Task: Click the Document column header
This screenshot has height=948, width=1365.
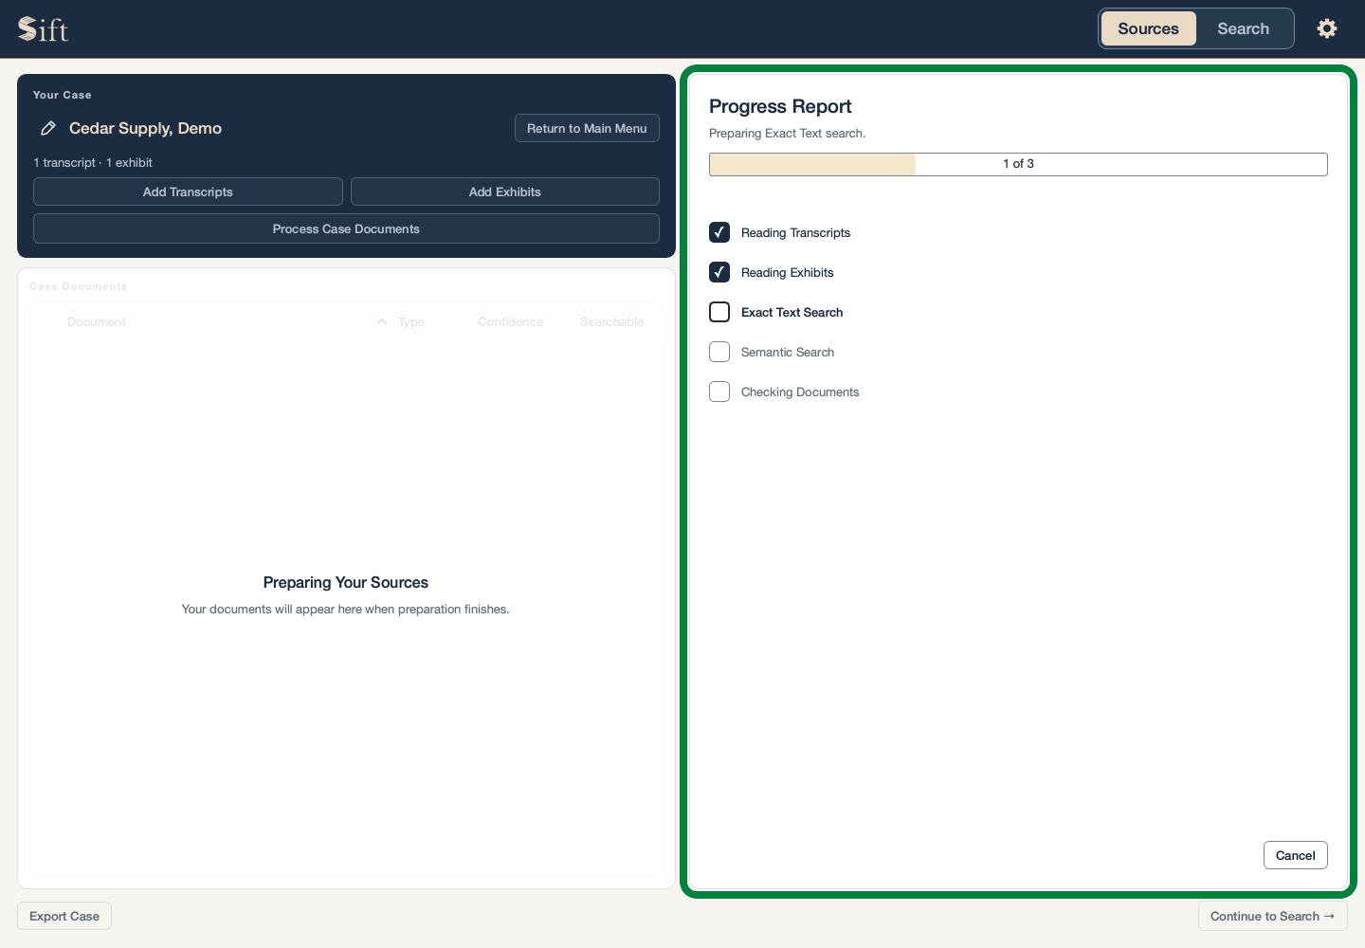Action: click(x=97, y=322)
